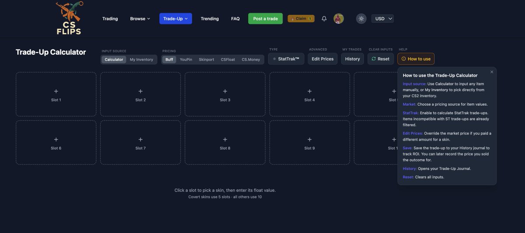Viewport: 525px width, 233px height.
Task: Click the plus icon in Slot 8
Action: coord(225,139)
